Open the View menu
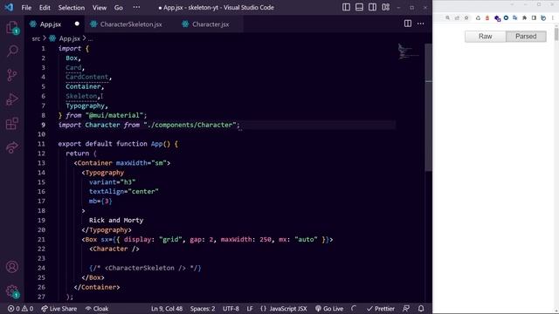The width and height of the screenshot is (559, 314). pos(100,8)
